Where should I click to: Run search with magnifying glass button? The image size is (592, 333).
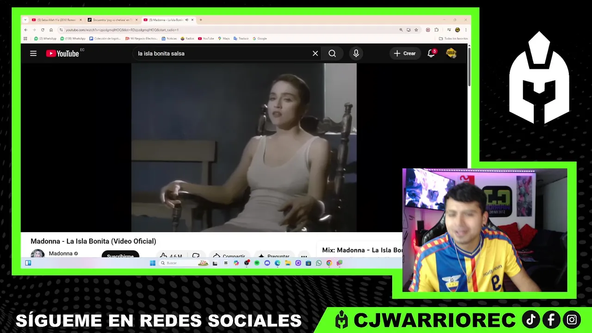pos(332,53)
